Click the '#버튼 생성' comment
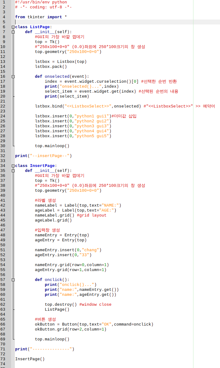The width and height of the screenshot is (220, 368). tap(45, 319)
